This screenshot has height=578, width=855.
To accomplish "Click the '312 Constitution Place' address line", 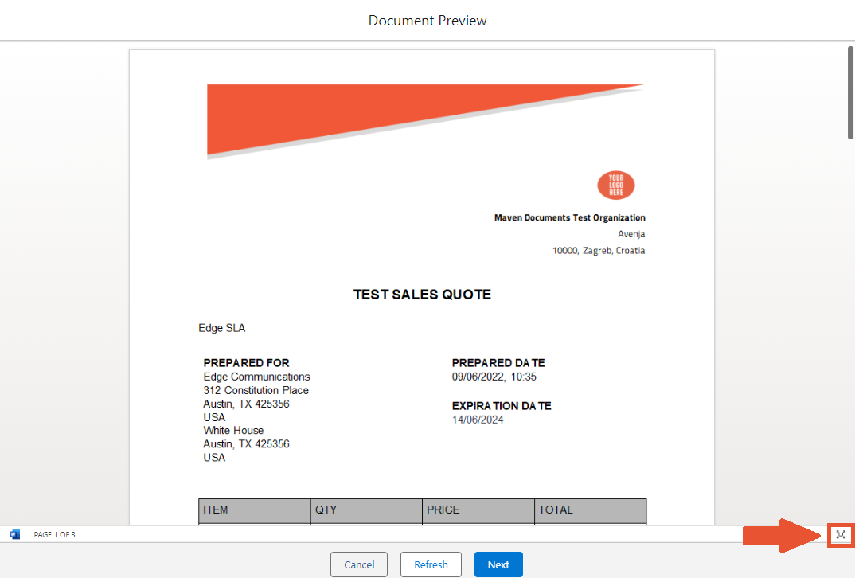I will coord(256,390).
